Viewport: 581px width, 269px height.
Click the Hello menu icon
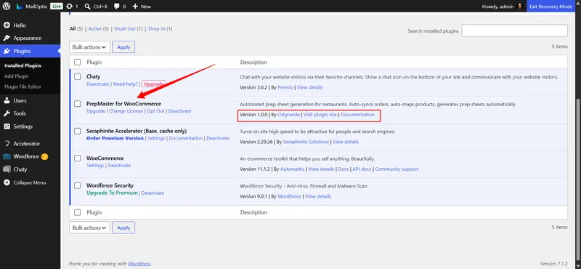(7, 25)
